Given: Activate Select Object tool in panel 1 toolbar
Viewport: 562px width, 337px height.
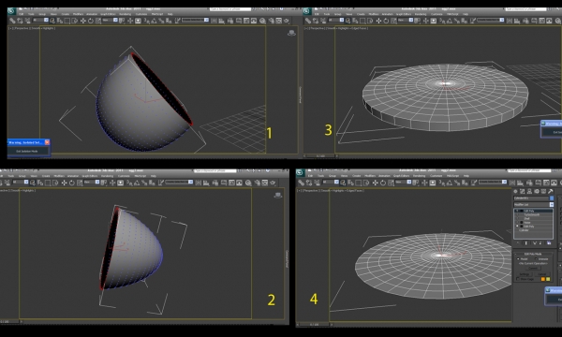Looking at the screenshot, I should pyautogui.click(x=52, y=21).
